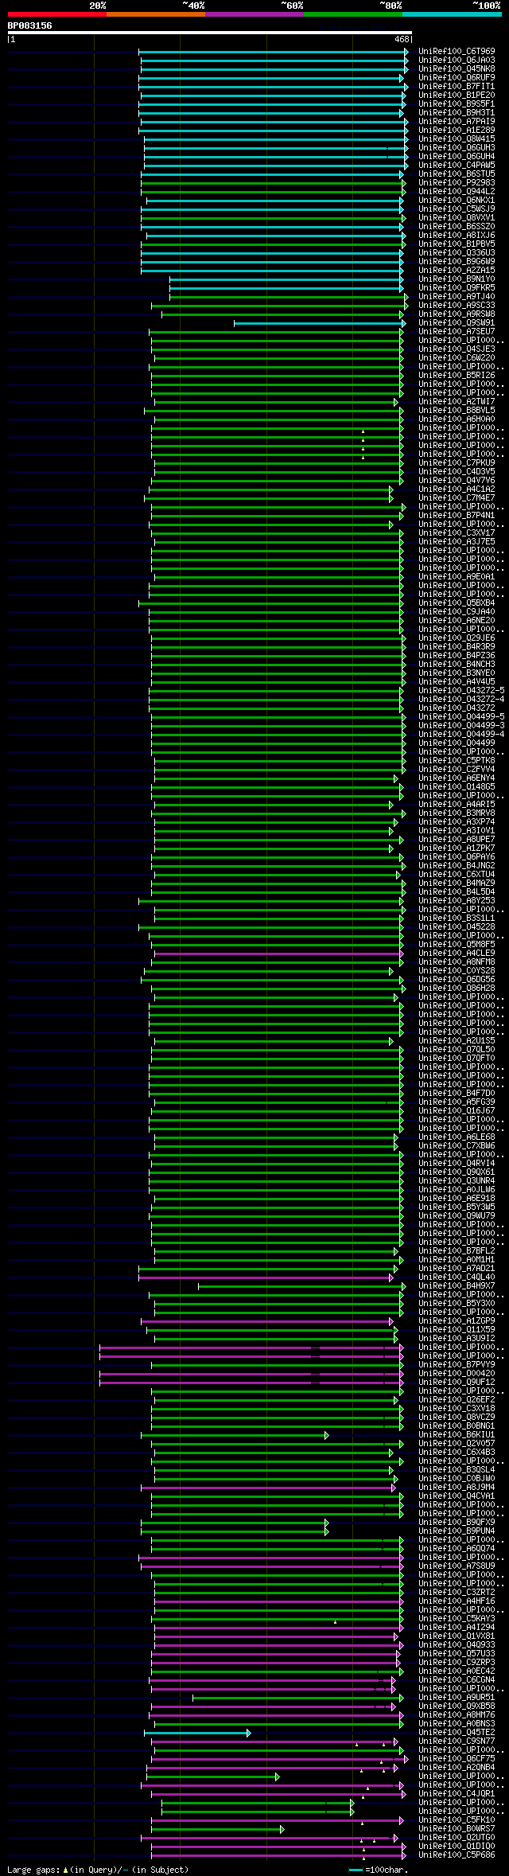
Task: Select subject label UniRef100_A9UR51
Action: (457, 1697)
